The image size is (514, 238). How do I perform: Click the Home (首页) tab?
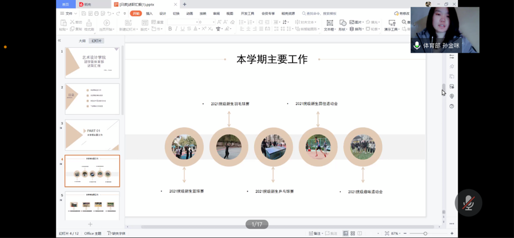coord(66,5)
